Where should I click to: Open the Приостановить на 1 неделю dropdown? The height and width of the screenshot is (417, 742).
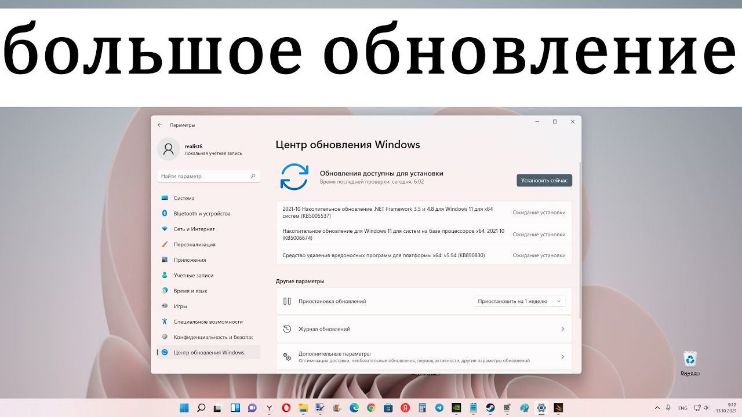519,301
